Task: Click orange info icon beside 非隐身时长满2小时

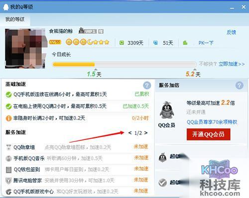Action: (x=8, y=118)
